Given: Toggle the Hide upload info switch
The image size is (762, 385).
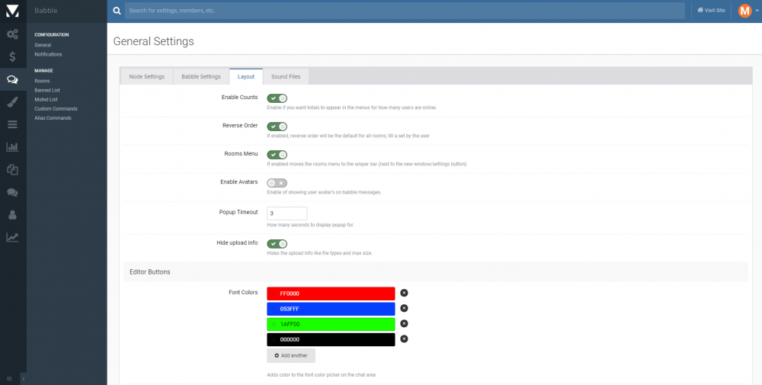Looking at the screenshot, I should (x=277, y=244).
